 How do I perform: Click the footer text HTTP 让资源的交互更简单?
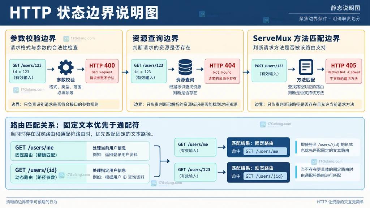(340, 202)
